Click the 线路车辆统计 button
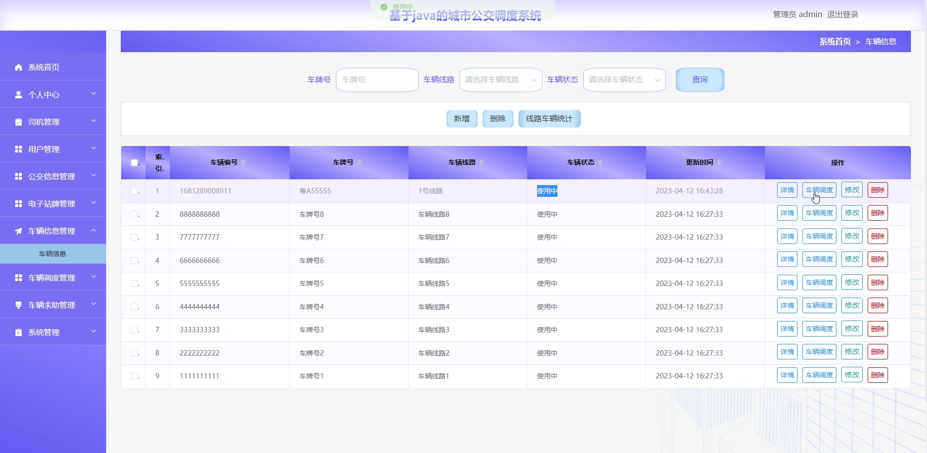 [x=549, y=119]
